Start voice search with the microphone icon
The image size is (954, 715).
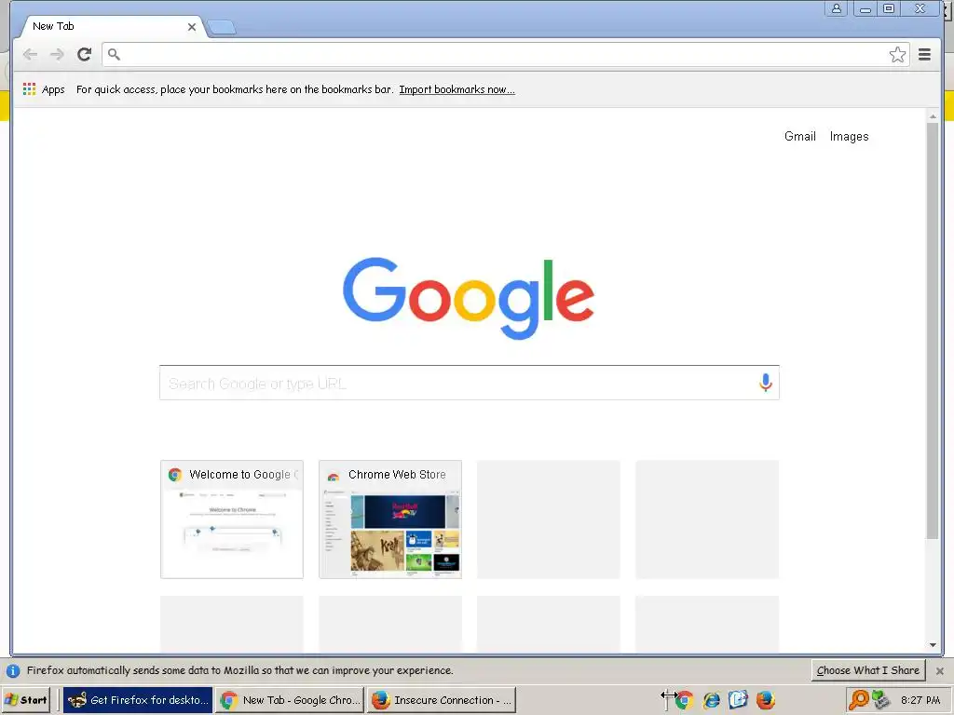click(x=766, y=383)
